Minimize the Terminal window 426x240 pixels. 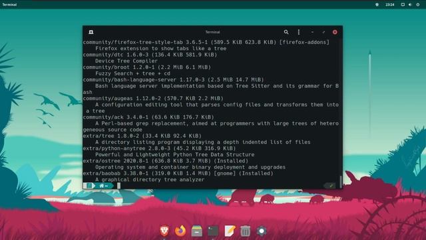pos(312,32)
